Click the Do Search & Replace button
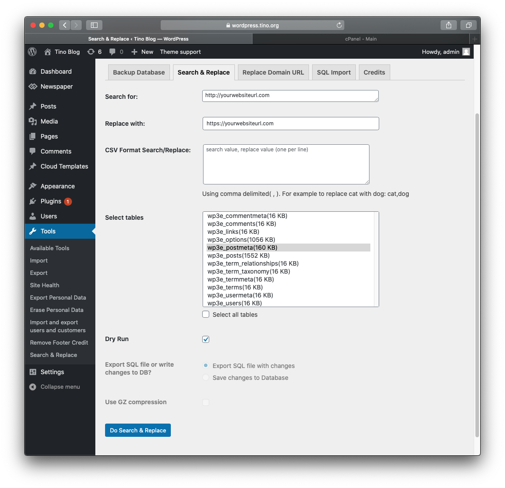The image size is (505, 488). click(x=138, y=430)
